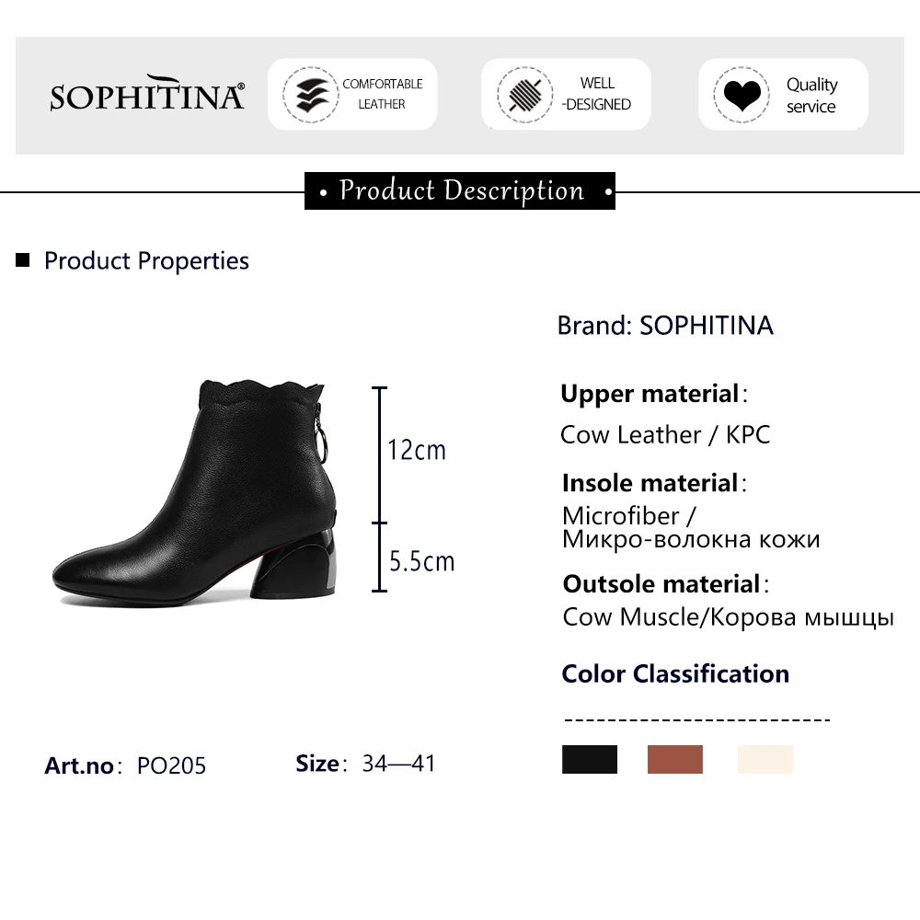Viewport: 920px width, 920px height.
Task: Choose the brown color swatch
Action: (x=674, y=759)
